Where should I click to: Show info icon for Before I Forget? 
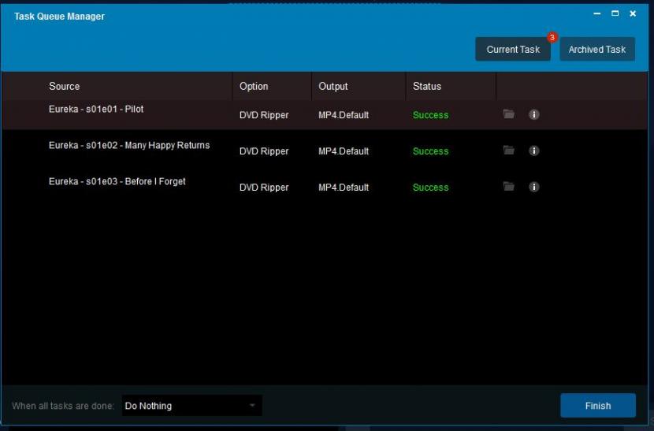[533, 187]
